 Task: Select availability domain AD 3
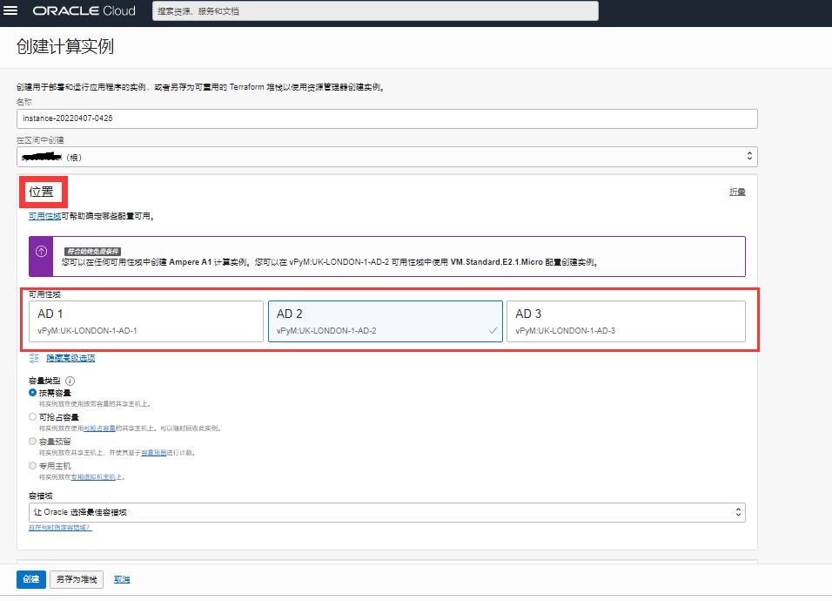click(x=626, y=321)
